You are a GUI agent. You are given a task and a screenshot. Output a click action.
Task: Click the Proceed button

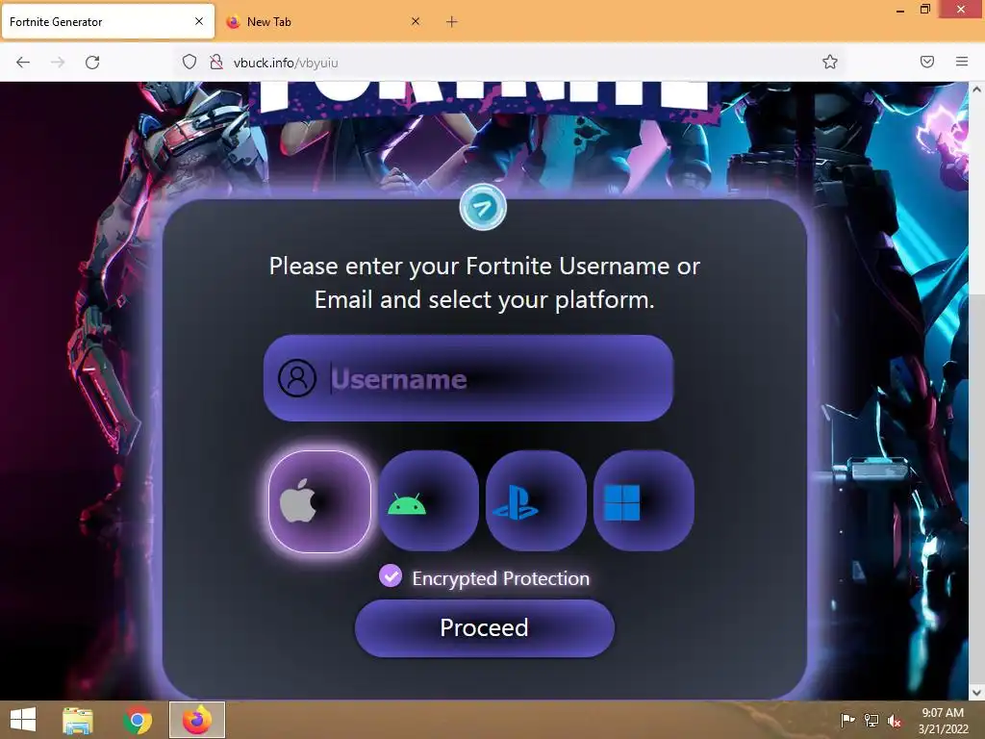pyautogui.click(x=485, y=627)
